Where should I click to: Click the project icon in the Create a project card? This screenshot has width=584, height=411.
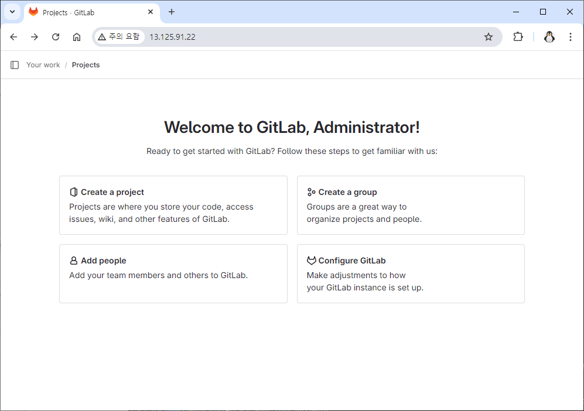pos(74,192)
